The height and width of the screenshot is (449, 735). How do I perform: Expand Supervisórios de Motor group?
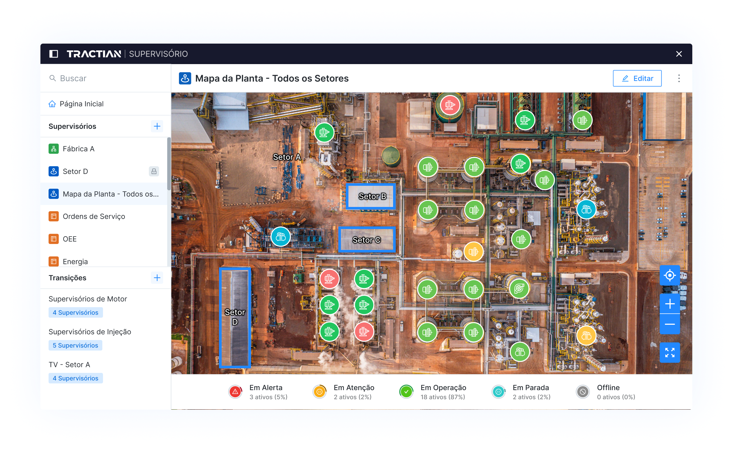point(88,299)
